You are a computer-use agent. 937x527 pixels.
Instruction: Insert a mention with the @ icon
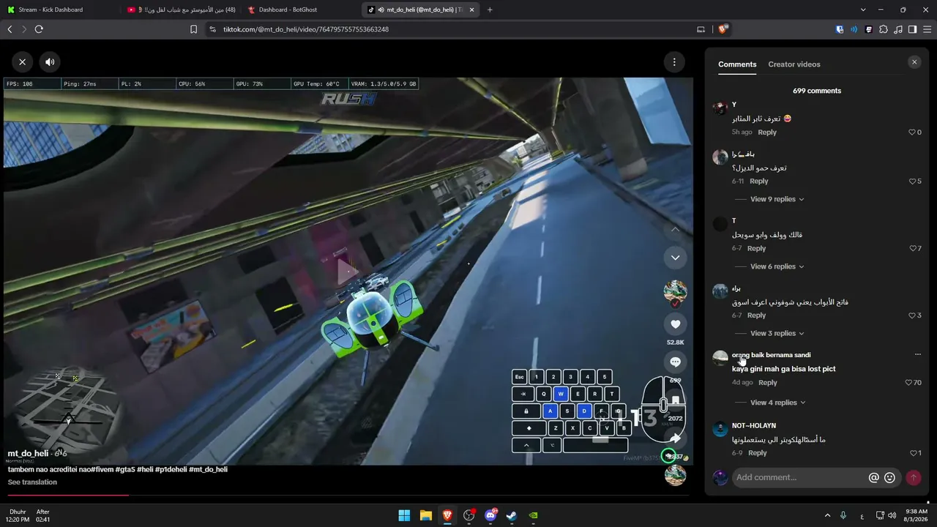pos(873,477)
